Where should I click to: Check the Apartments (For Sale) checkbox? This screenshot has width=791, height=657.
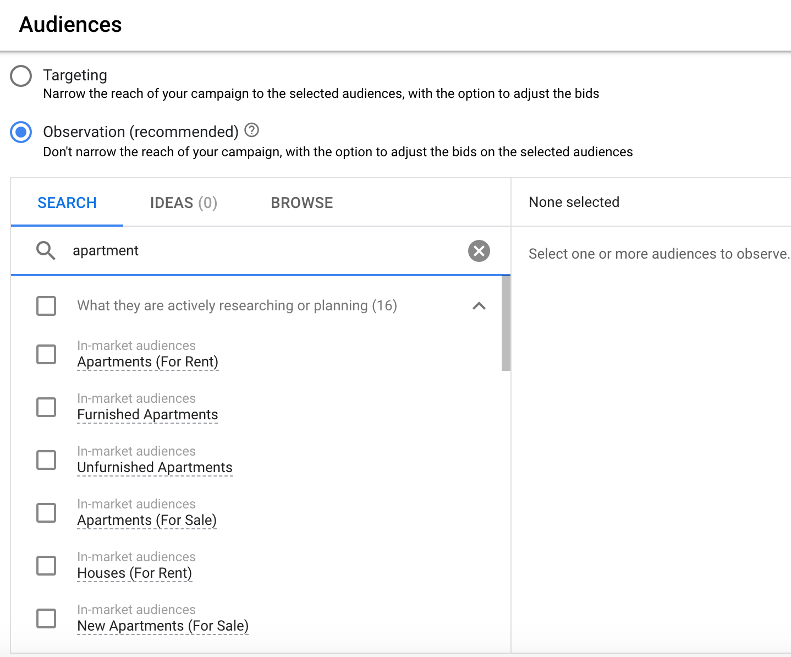(x=46, y=513)
